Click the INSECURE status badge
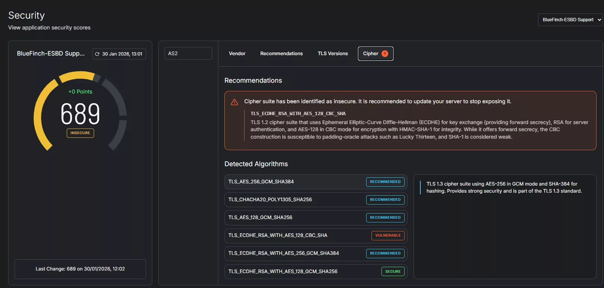 (80, 133)
